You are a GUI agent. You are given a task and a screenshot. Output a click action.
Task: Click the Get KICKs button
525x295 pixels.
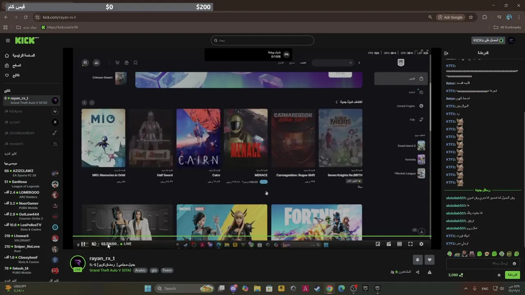488,40
